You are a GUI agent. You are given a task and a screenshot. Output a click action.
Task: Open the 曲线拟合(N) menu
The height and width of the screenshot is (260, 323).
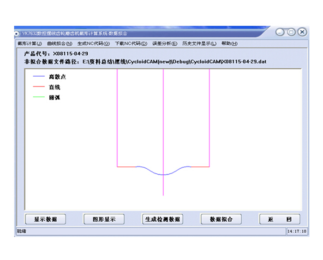coord(60,44)
